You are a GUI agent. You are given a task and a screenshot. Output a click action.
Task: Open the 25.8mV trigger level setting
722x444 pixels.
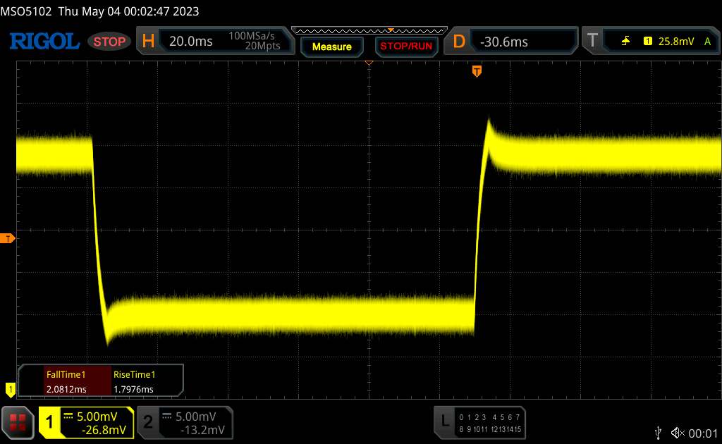tap(675, 42)
